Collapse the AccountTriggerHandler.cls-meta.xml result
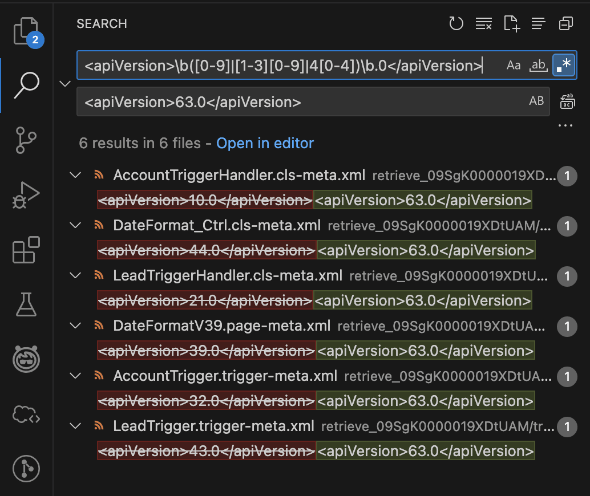 point(75,175)
